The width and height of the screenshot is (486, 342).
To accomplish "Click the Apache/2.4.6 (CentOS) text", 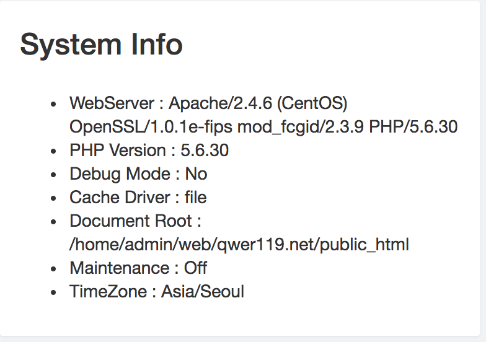I will click(257, 103).
